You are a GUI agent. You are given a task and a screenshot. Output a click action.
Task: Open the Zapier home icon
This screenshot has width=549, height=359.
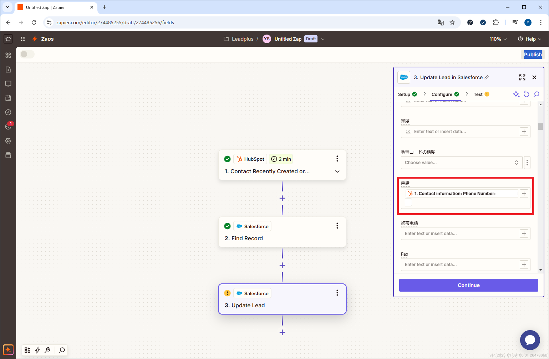pyautogui.click(x=8, y=39)
